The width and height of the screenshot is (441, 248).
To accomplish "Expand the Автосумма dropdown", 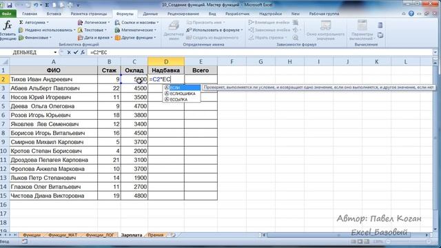I will click(x=48, y=23).
